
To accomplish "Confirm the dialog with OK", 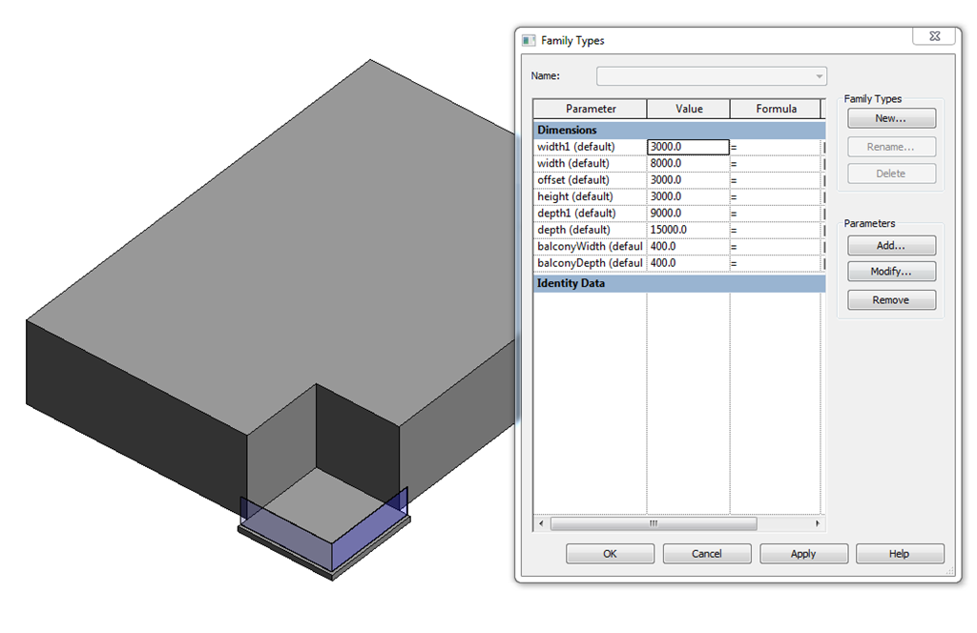I will [610, 553].
